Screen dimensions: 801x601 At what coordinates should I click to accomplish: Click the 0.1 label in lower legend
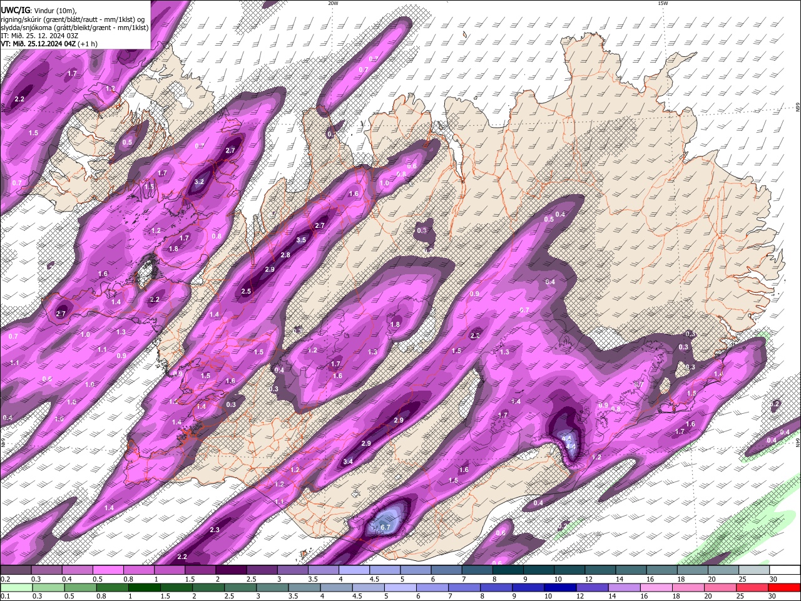click(5, 596)
